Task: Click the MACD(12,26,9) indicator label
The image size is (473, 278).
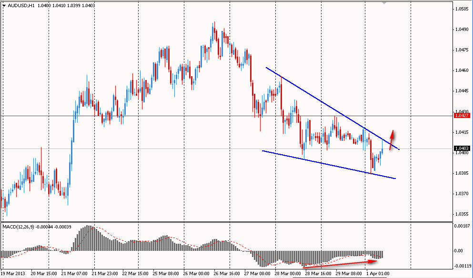Action: click(x=19, y=227)
